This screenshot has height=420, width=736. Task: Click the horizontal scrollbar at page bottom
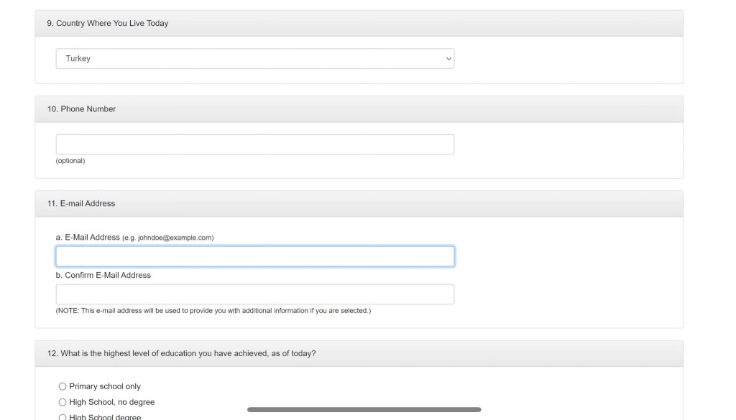tap(364, 410)
